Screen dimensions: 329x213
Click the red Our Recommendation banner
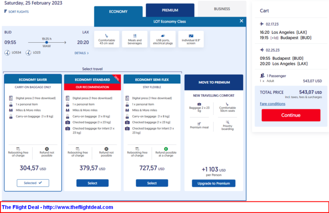(92, 87)
